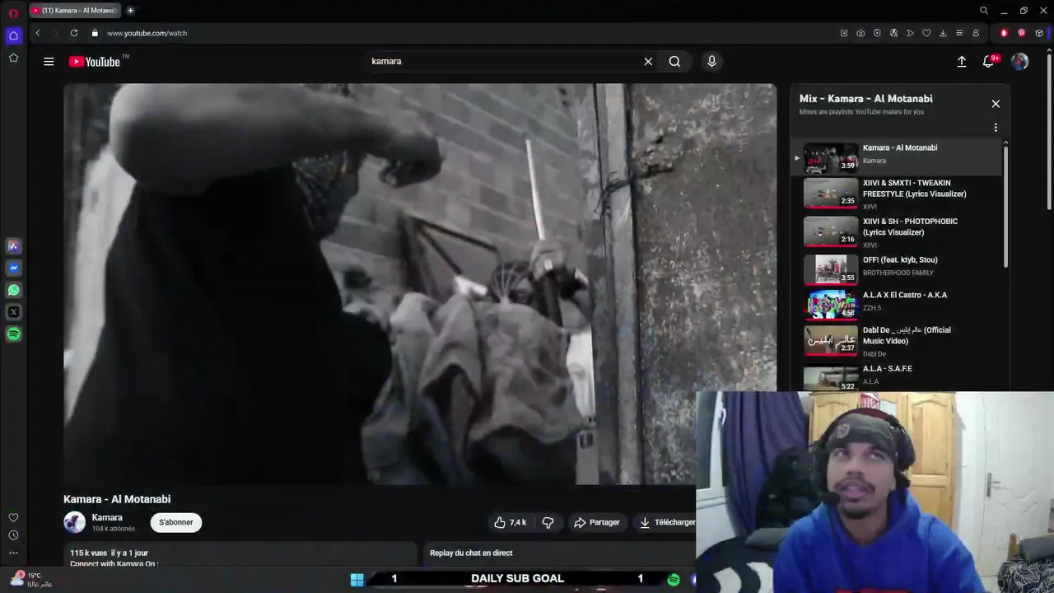Click the youtube.com address bar
Screen dimensions: 1054x593
147,33
